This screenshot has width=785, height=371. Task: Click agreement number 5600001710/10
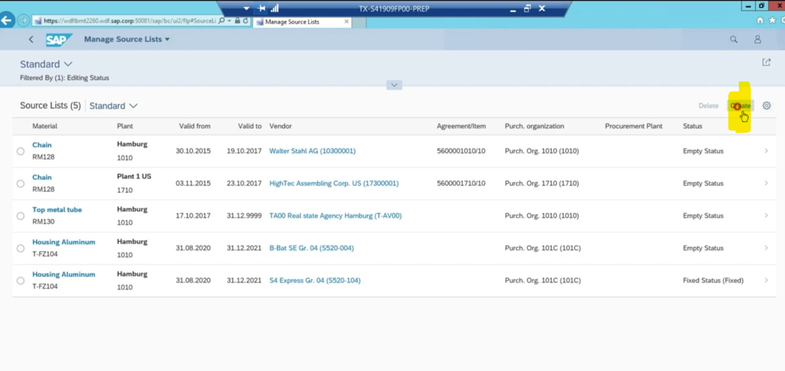(461, 184)
